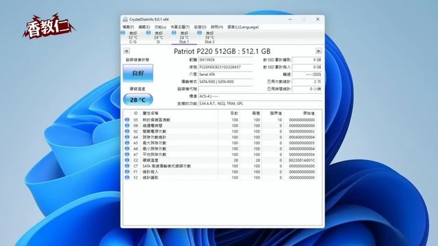Select raw value 000000000005 in row A5
438x246 pixels.
coord(302,143)
